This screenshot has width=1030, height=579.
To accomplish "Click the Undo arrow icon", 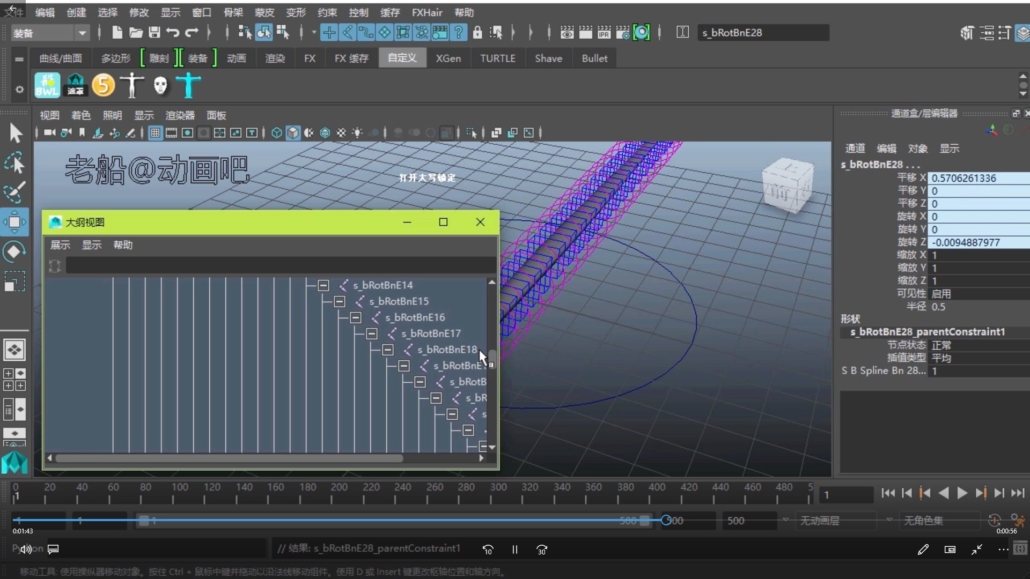I will 173,33.
